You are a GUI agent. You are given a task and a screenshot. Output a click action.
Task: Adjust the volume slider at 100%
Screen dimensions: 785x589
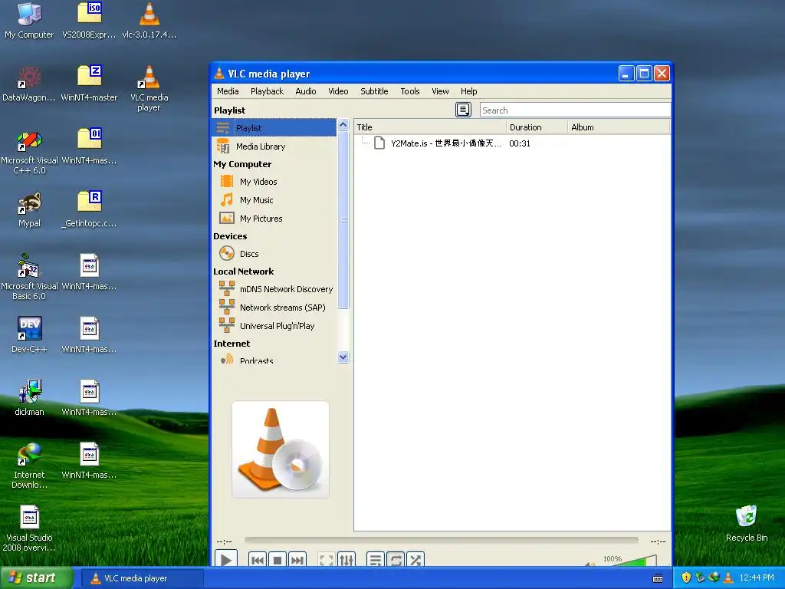click(629, 561)
